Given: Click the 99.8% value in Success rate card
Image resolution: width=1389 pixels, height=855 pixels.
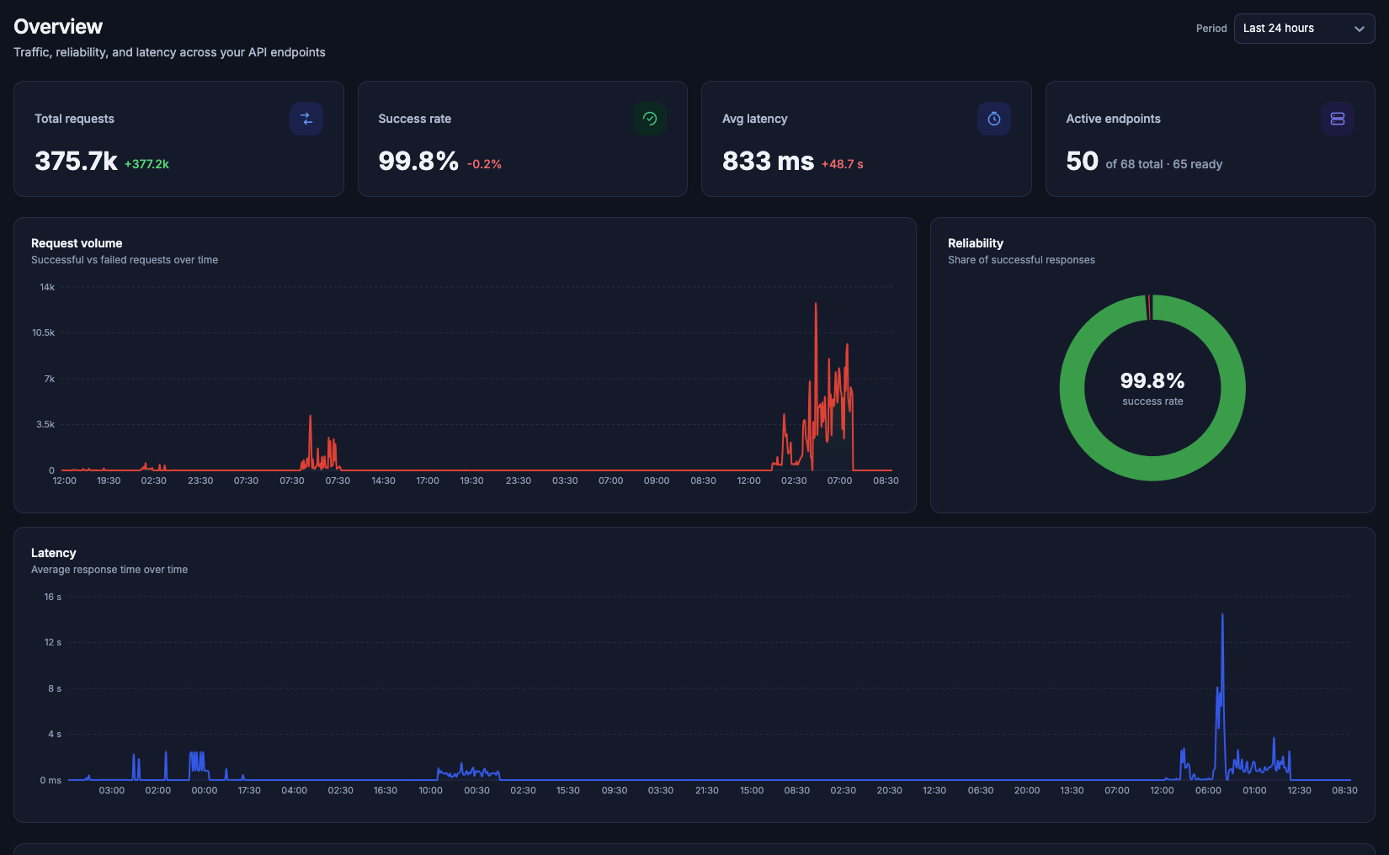Looking at the screenshot, I should [x=418, y=161].
